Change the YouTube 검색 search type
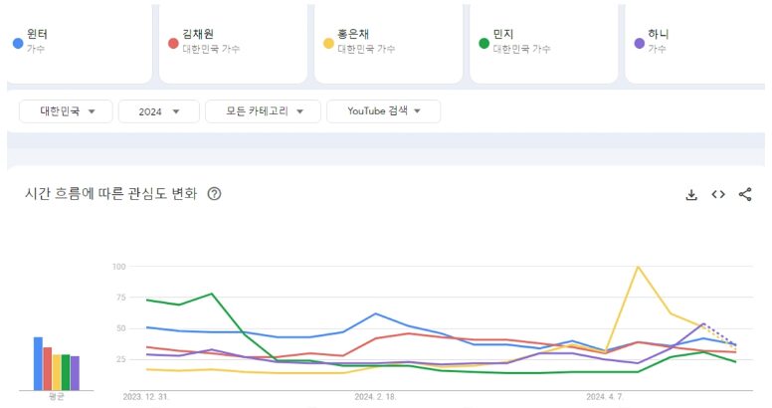This screenshot has height=408, width=772. coord(383,111)
